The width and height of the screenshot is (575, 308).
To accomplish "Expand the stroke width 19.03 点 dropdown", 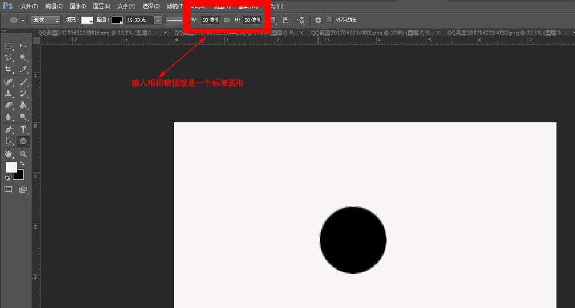I will [158, 20].
